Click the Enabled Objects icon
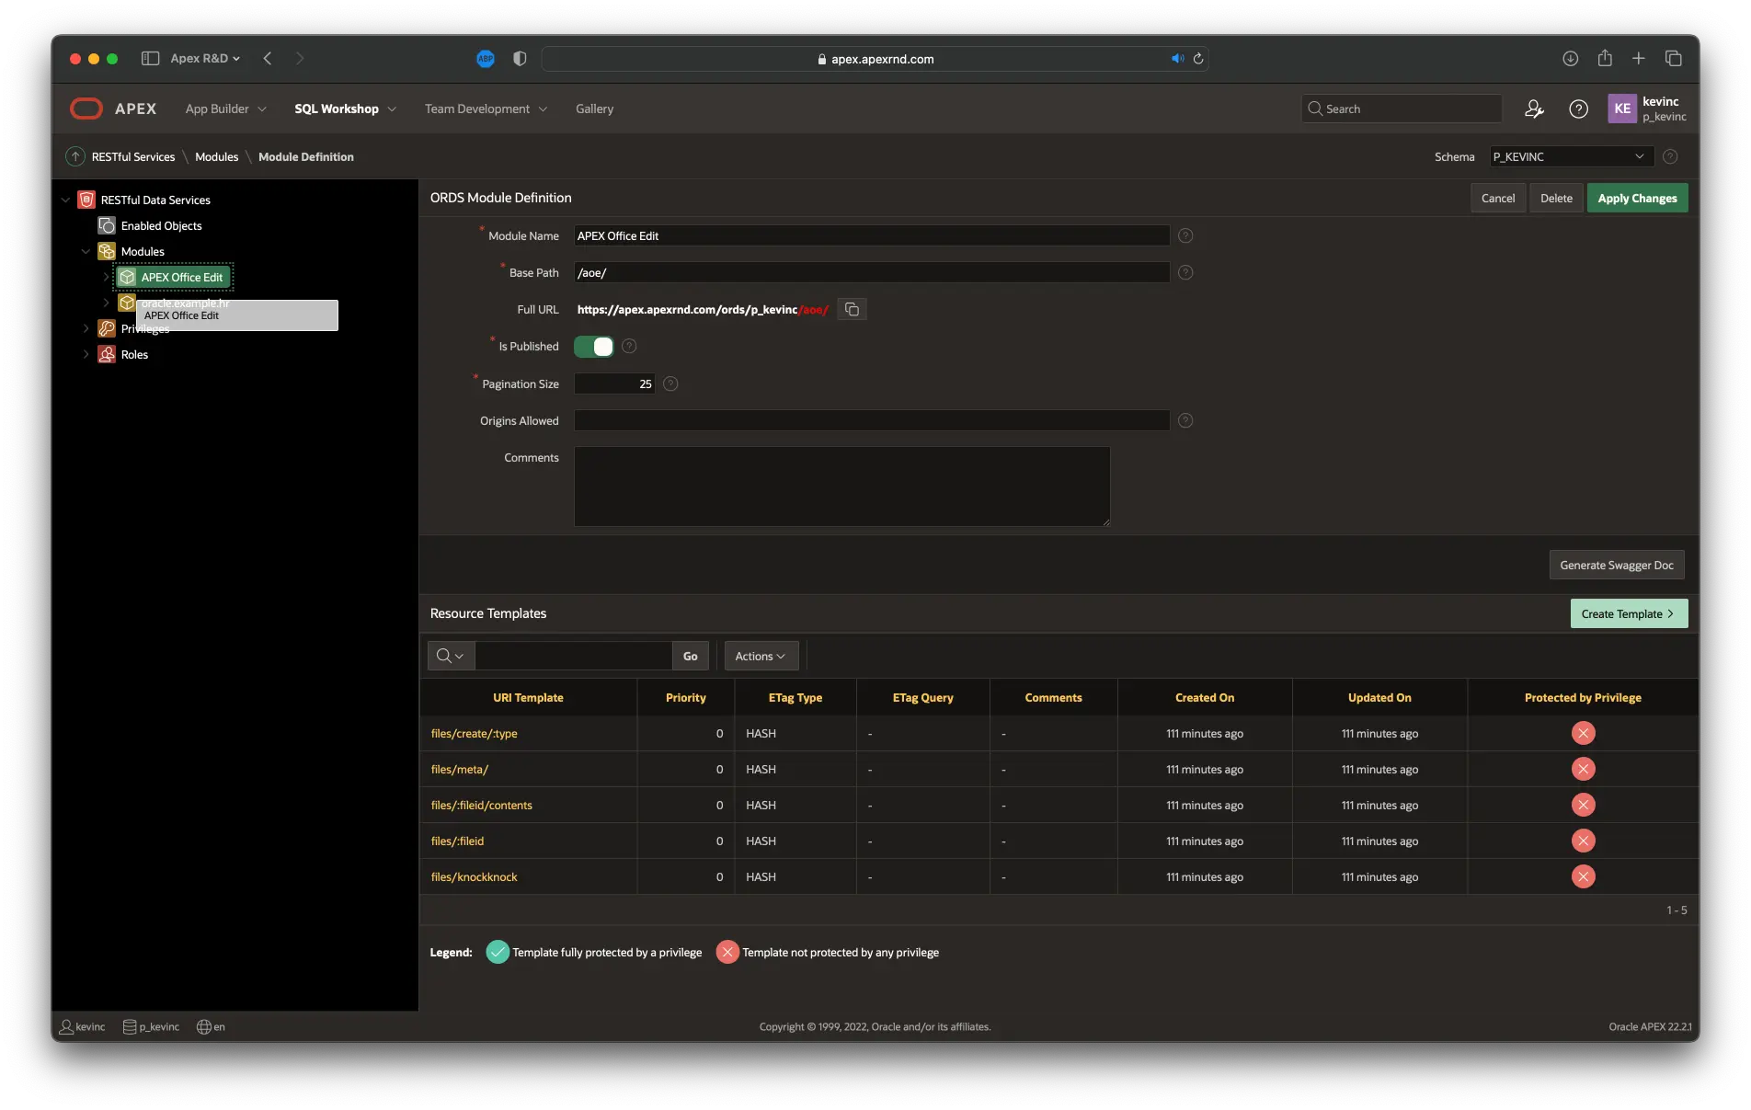 pyautogui.click(x=107, y=225)
